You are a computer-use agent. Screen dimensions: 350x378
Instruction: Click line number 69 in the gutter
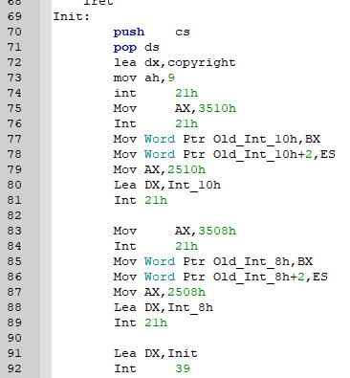(x=14, y=16)
